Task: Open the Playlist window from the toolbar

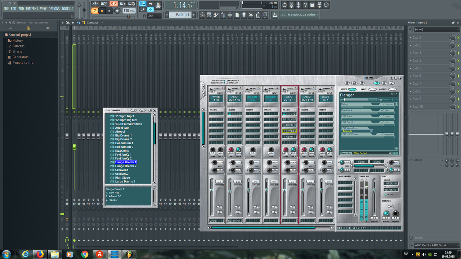Action: pyautogui.click(x=202, y=15)
